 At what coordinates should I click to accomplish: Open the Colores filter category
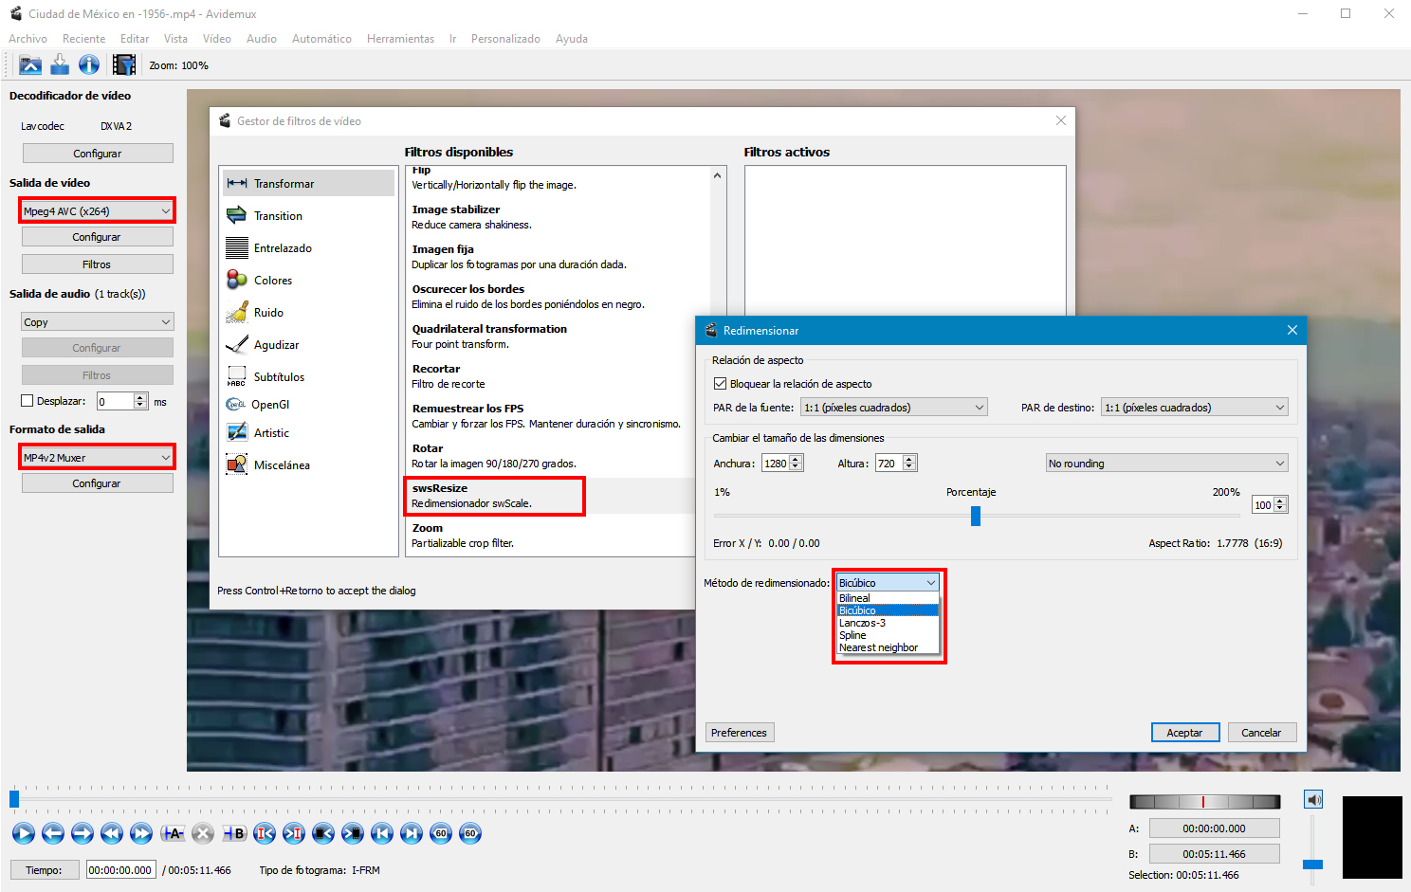pyautogui.click(x=308, y=280)
